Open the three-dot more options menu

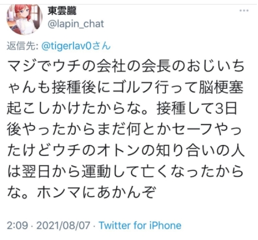(244, 10)
